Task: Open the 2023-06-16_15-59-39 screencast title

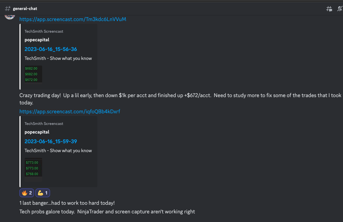Action: [51, 141]
